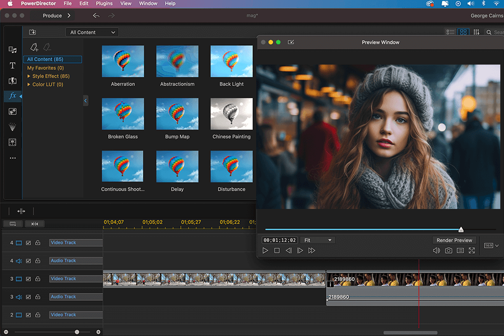Expand the Style Effect (85) category
The height and width of the screenshot is (336, 504).
coord(29,76)
